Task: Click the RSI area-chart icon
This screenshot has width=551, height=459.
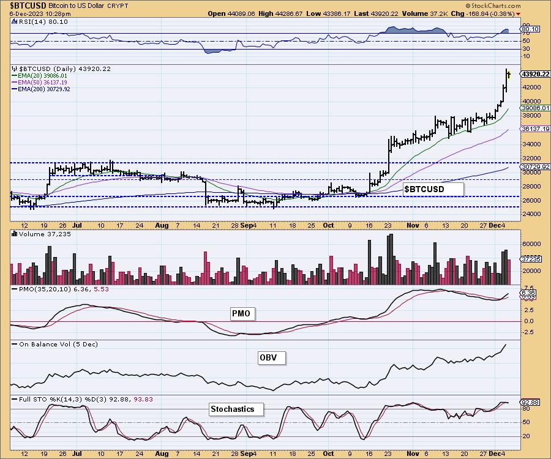Action: coord(15,21)
